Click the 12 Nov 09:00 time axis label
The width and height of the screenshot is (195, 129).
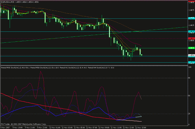click(104, 127)
